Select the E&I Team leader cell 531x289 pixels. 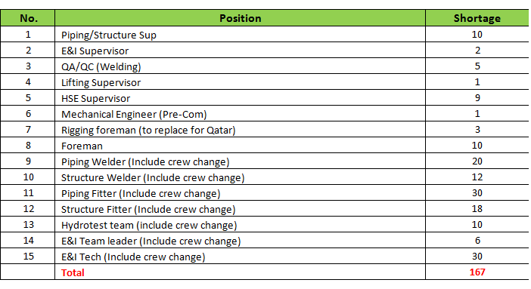coord(240,241)
